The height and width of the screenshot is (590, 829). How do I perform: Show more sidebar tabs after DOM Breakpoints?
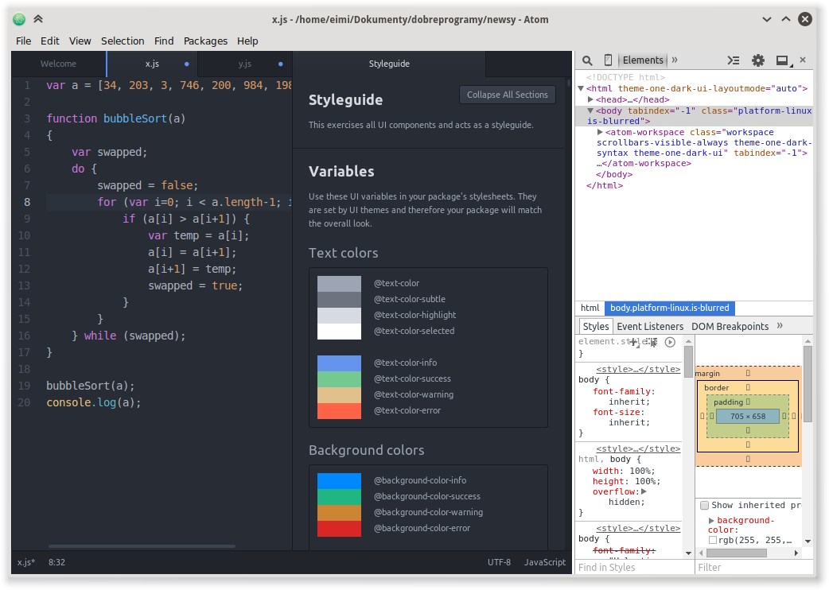coord(780,325)
